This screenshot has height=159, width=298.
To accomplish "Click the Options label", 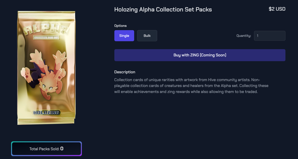I will [120, 26].
